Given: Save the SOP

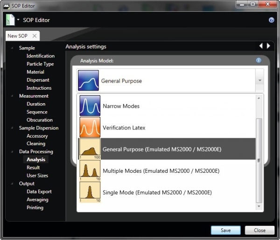Looking at the screenshot, I should (226, 230).
